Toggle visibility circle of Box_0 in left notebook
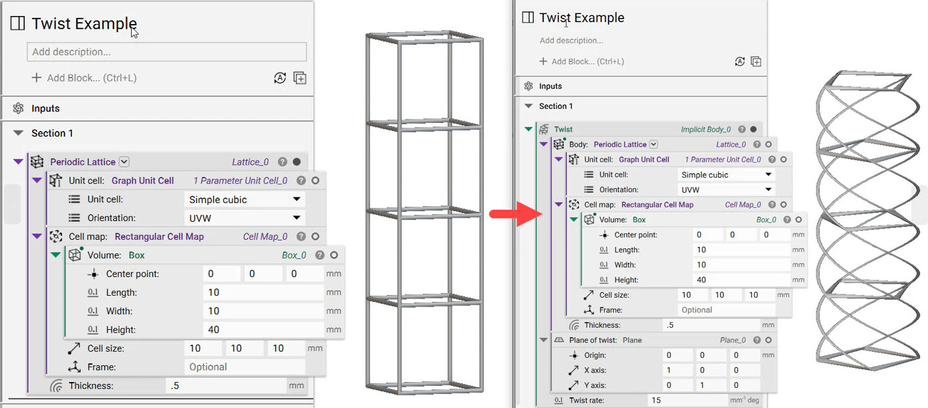Viewport: 928px width, 408px height. tap(334, 255)
